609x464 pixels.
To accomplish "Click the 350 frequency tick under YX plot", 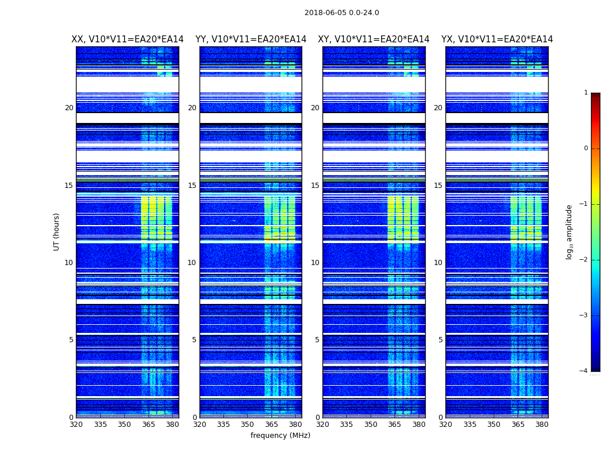I will tap(494, 425).
